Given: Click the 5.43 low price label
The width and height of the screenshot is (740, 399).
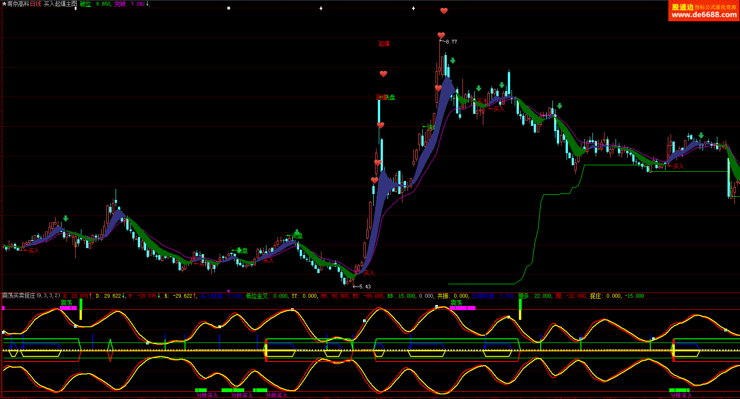Looking at the screenshot, I should [364, 287].
